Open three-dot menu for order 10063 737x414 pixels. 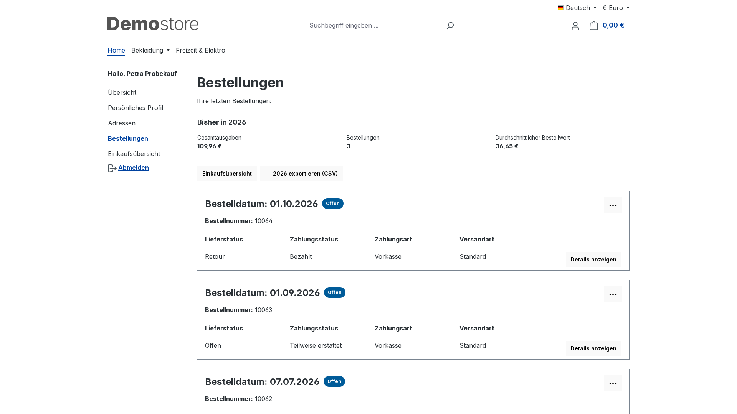coord(613,294)
